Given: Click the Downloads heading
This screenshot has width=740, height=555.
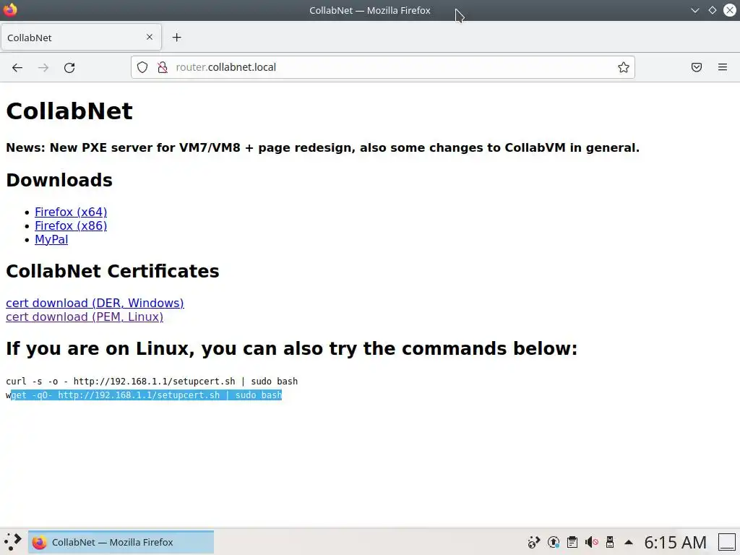Looking at the screenshot, I should (x=59, y=180).
